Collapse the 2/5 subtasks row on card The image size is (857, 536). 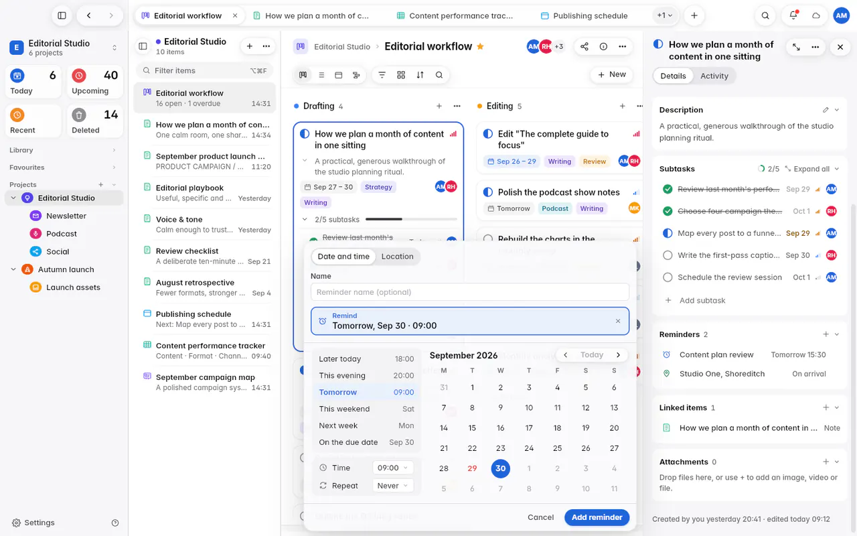305,219
